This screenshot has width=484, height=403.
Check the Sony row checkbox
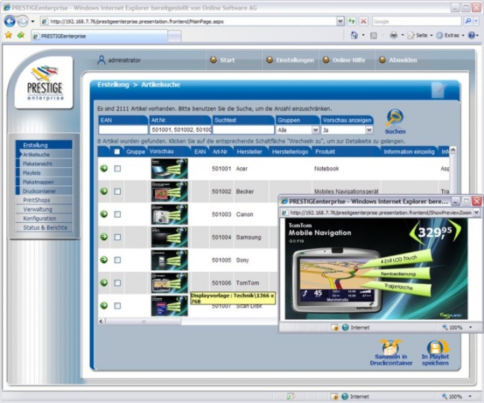[118, 260]
